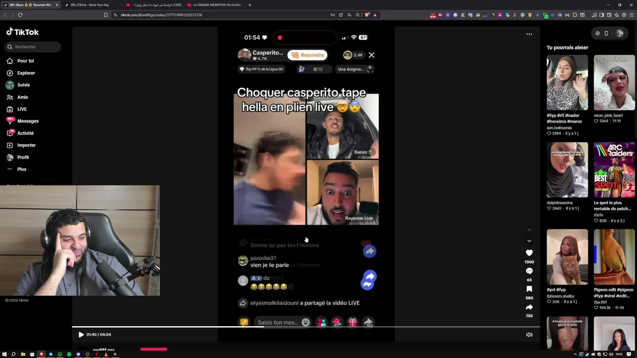Play the paused video
The width and height of the screenshot is (637, 358).
[81, 335]
